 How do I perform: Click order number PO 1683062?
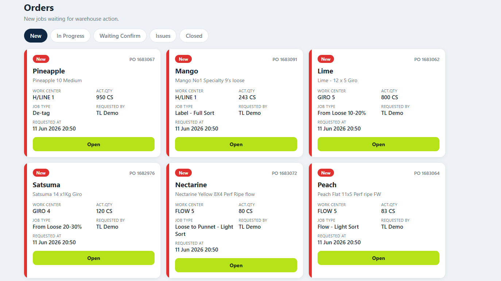[x=427, y=59]
